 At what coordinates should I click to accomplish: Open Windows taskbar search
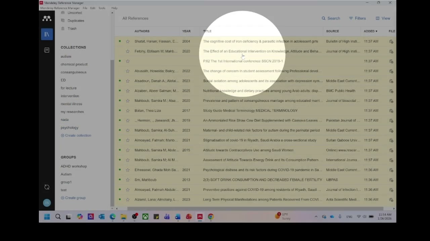[x=58, y=217]
